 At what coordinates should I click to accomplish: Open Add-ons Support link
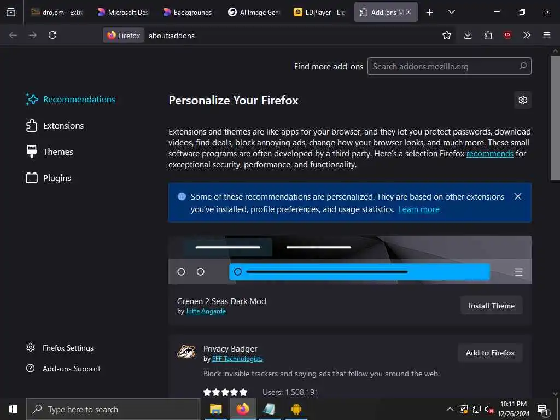point(63,369)
